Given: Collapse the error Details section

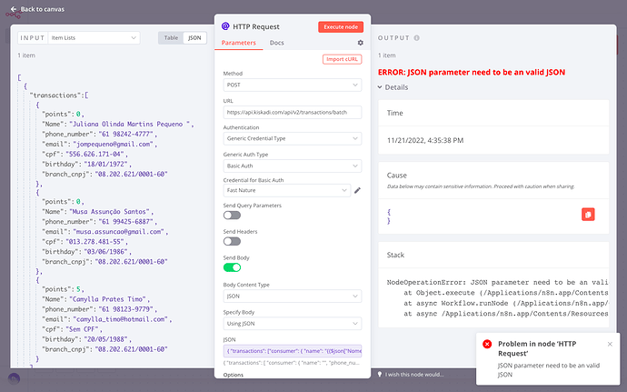Looking at the screenshot, I should coord(393,87).
